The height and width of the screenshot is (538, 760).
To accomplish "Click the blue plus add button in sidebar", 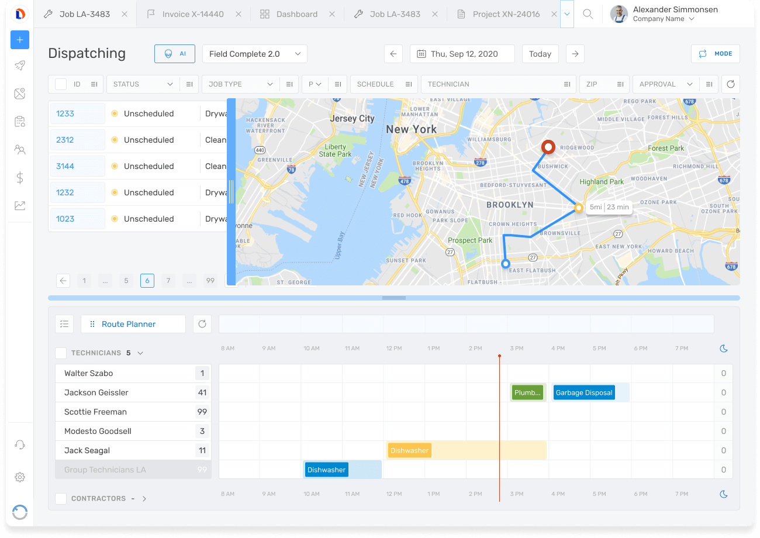I will [20, 40].
